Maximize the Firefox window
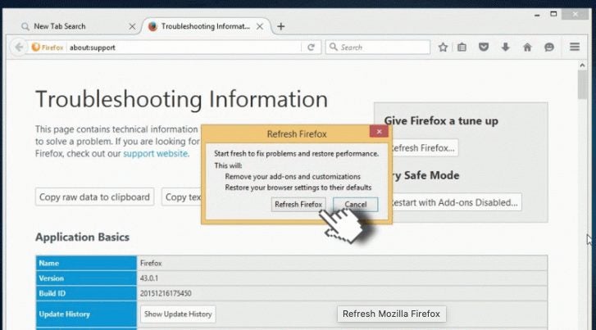Image resolution: width=596 pixels, height=330 pixels. (x=553, y=15)
